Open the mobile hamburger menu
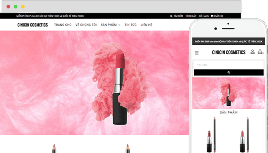Viewport: 268px width, 153px height. click(x=197, y=53)
